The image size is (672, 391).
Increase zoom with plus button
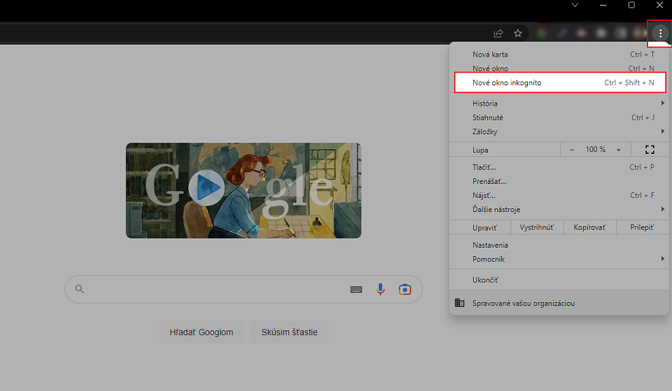coord(618,150)
